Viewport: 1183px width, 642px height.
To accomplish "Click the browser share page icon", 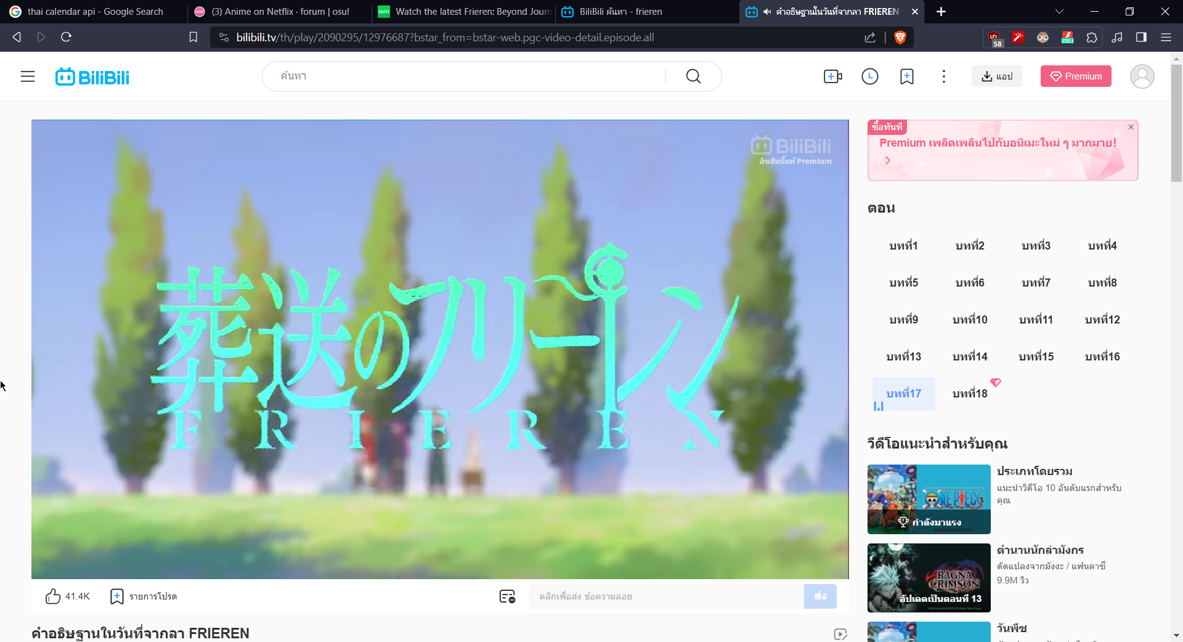I will point(870,38).
